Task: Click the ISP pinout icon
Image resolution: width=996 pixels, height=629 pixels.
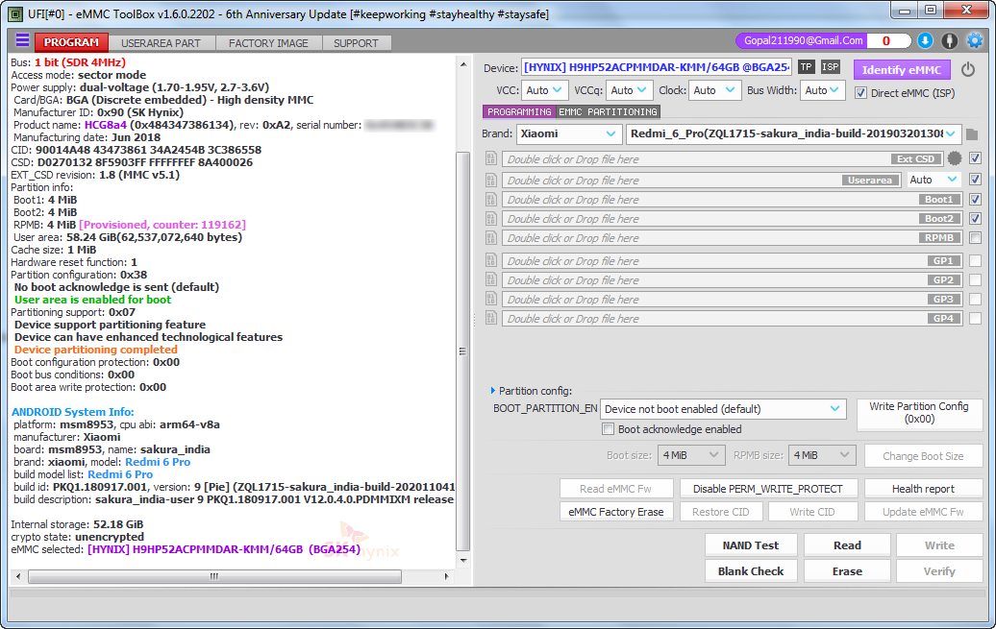Action: 831,66
